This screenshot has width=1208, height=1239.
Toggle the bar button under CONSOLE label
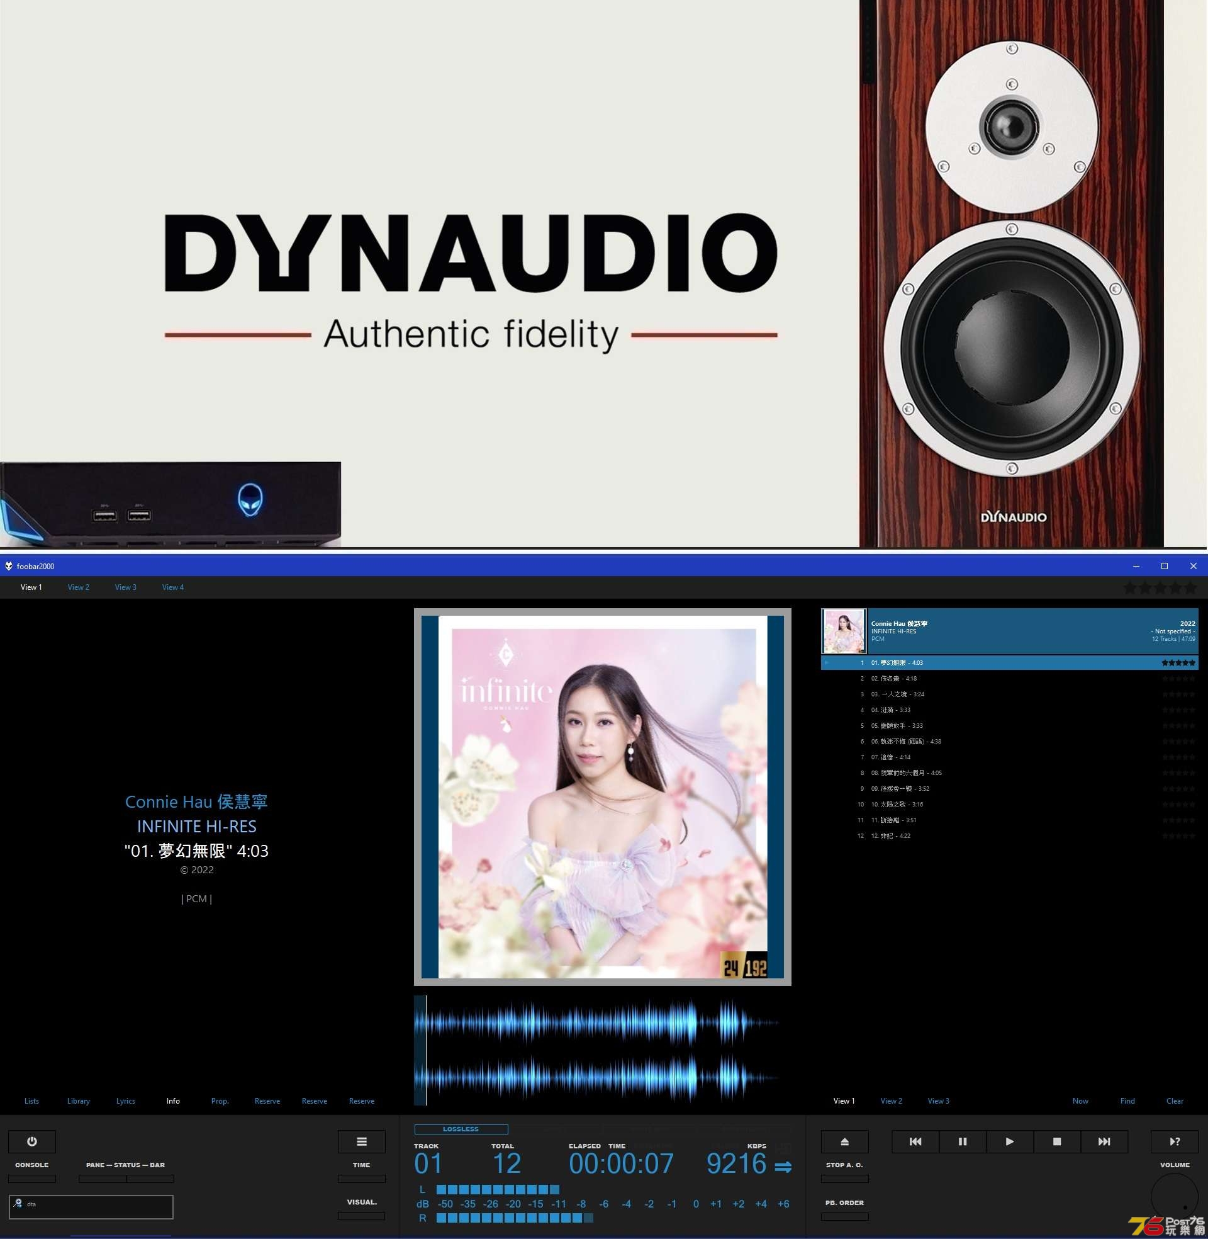click(x=31, y=1179)
